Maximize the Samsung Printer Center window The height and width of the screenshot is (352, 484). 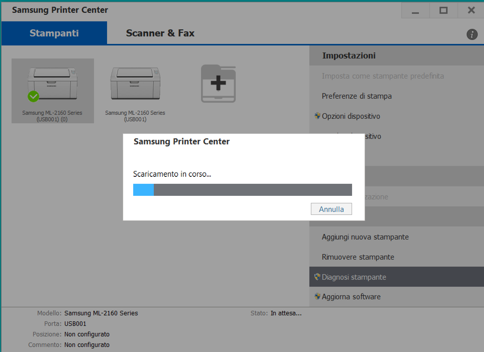coord(443,11)
